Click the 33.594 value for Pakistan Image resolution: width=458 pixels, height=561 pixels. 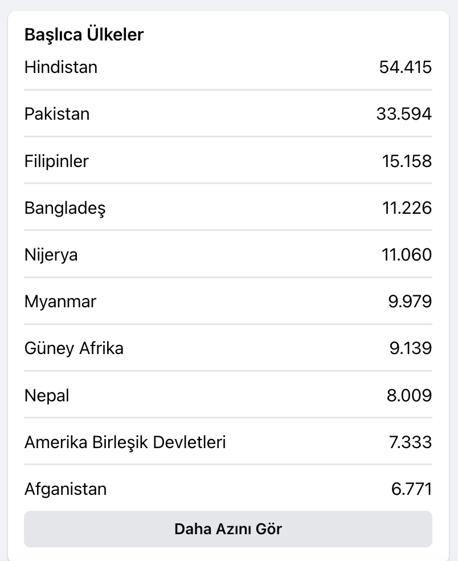click(404, 114)
